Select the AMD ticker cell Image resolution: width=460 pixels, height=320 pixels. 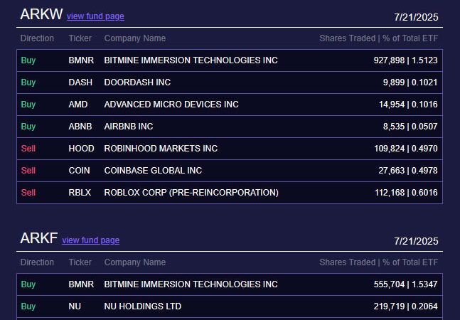[78, 105]
